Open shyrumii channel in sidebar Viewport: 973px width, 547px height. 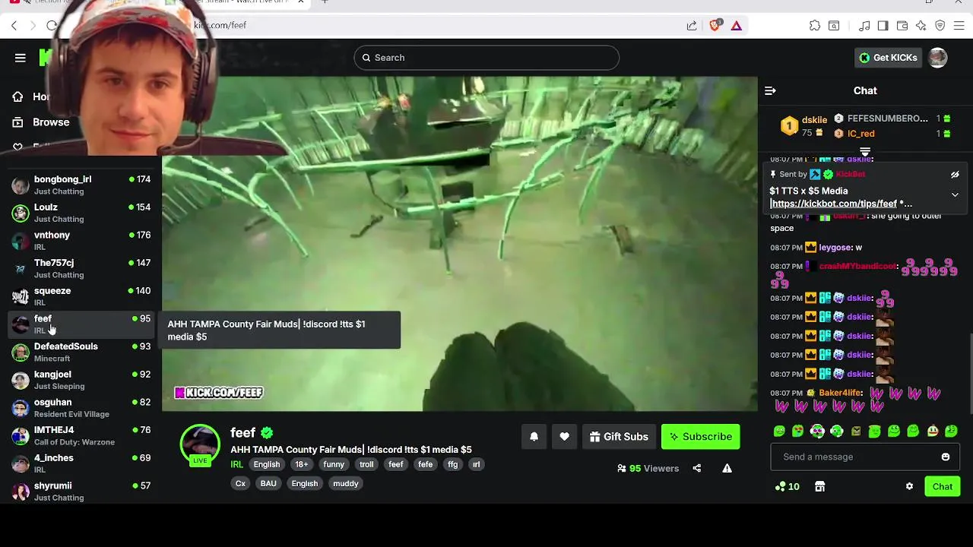coord(81,492)
